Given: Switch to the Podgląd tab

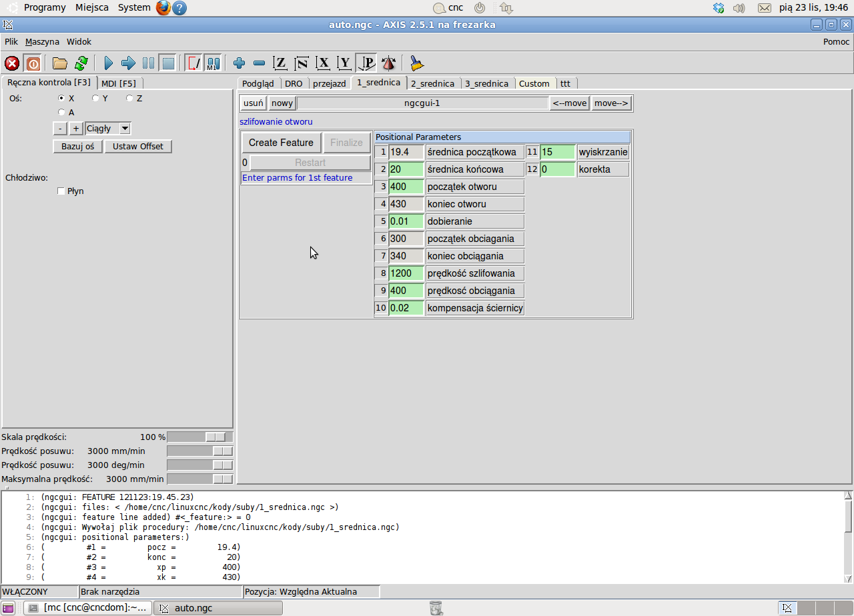Looking at the screenshot, I should [258, 83].
